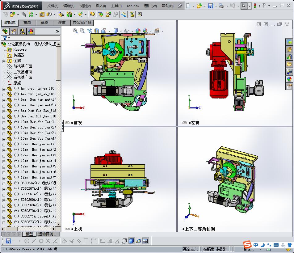Viewport: 294px width, 253px height.
Task: Click the Display Style cube icon
Action: (x=115, y=31)
